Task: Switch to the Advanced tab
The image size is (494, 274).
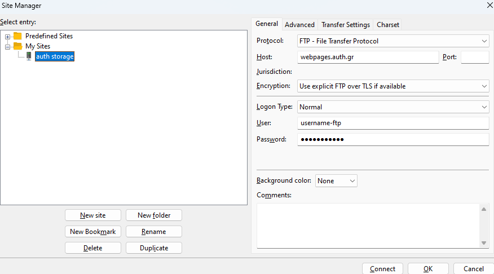Action: coord(299,25)
